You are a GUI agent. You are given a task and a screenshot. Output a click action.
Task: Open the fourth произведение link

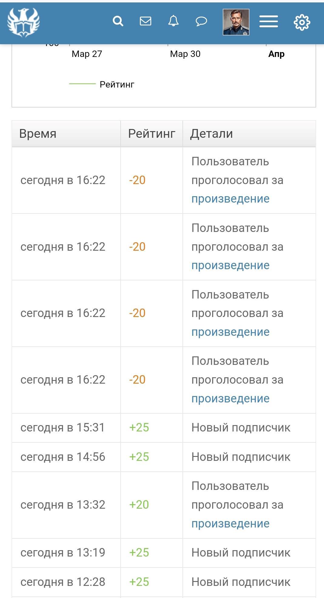[230, 398]
